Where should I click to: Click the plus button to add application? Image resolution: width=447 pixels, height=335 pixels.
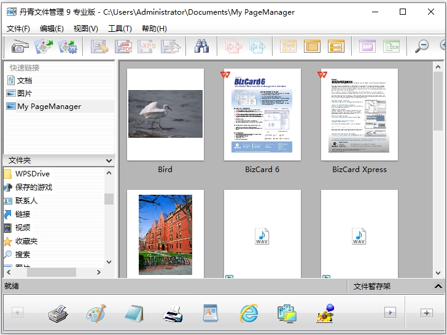click(426, 313)
